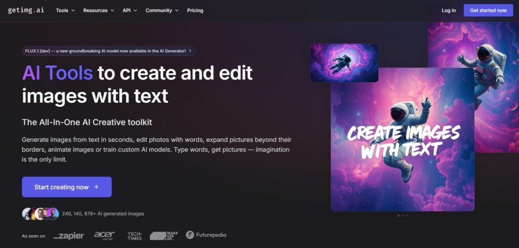Click the Make Use Of logo
Image resolution: width=519 pixels, height=248 pixels.
click(164, 235)
